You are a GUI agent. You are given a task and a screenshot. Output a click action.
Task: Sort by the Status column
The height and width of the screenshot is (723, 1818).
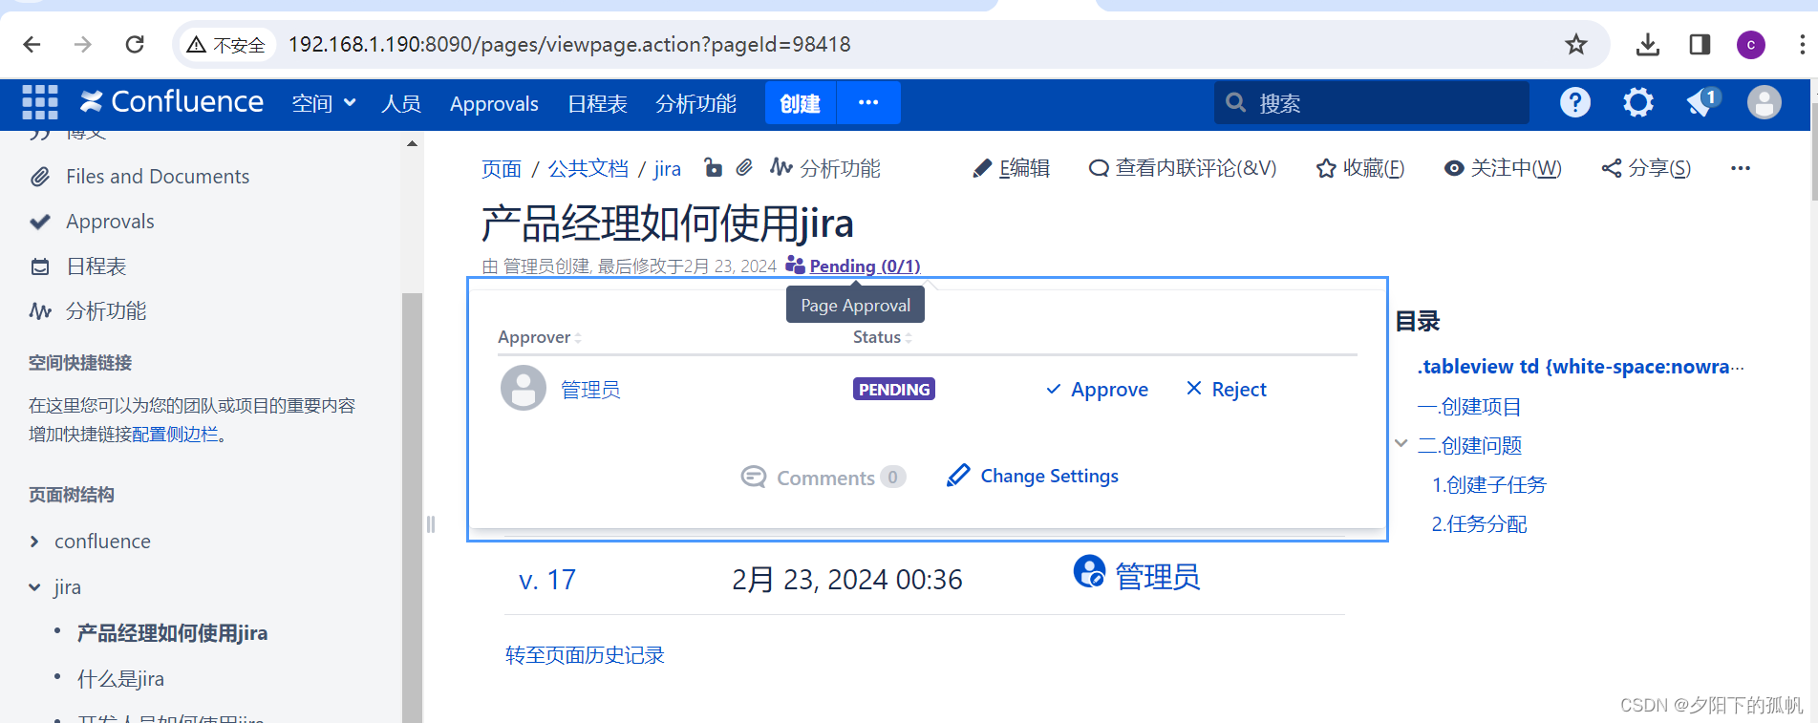[x=883, y=337]
